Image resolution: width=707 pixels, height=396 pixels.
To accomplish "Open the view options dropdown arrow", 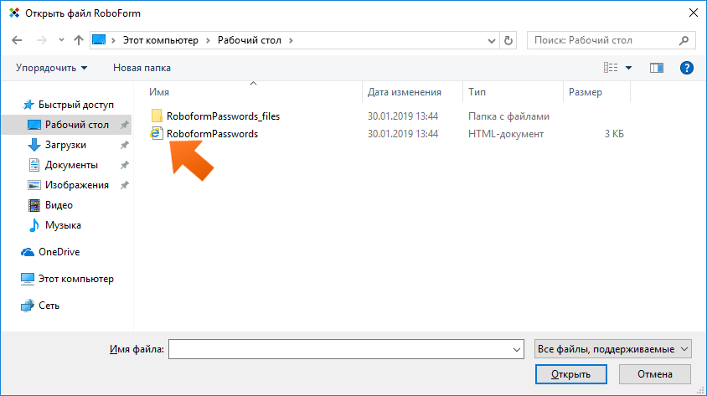I will click(628, 68).
